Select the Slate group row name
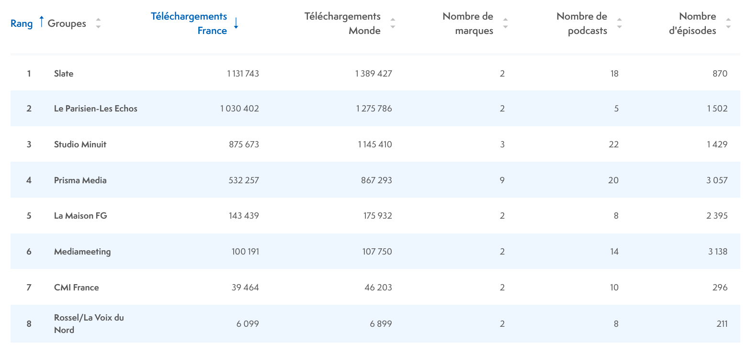This screenshot has height=355, width=748. tap(64, 73)
